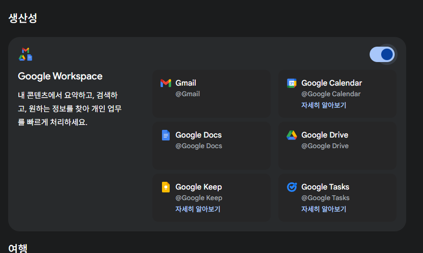423x253 pixels.
Task: Click the @Google Tasks handle text
Action: 325,198
